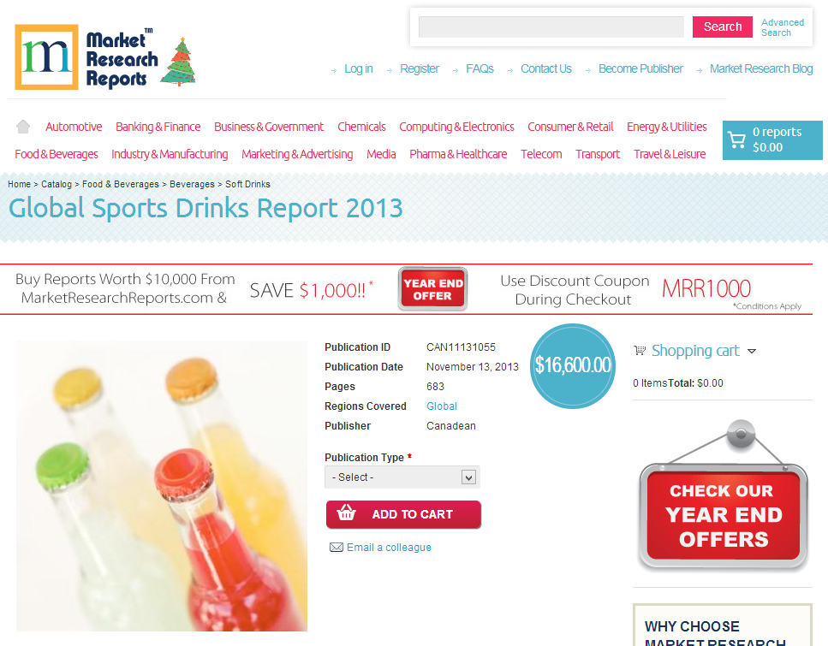
Task: Click the red Year End Offer badge
Action: point(432,288)
